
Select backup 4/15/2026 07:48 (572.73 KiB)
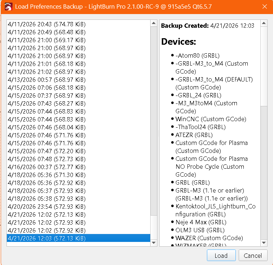pyautogui.click(x=47, y=159)
